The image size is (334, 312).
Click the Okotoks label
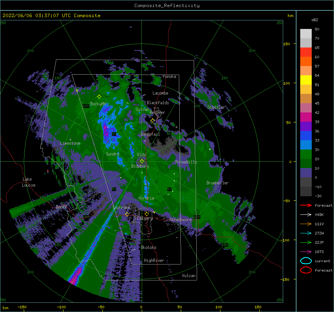[x=148, y=247]
